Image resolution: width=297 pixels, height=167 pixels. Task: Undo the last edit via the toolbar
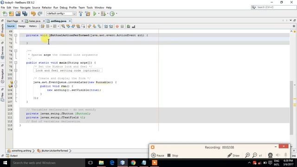point(33,13)
